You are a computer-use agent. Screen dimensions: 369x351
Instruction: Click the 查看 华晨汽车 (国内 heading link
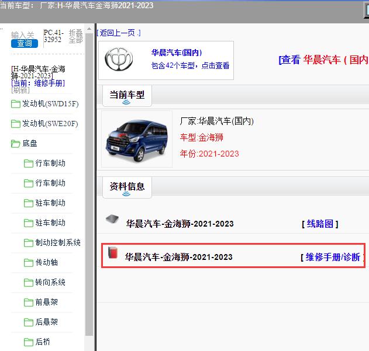pyautogui.click(x=323, y=60)
